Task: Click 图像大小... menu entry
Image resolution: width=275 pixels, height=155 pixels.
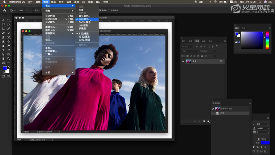Action: coord(51,27)
